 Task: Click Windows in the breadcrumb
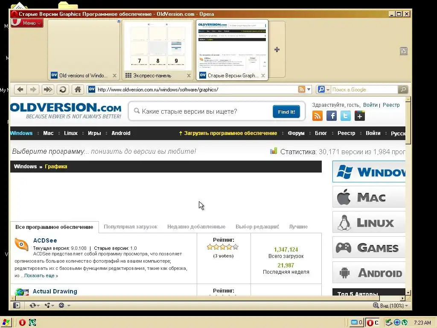pos(25,167)
